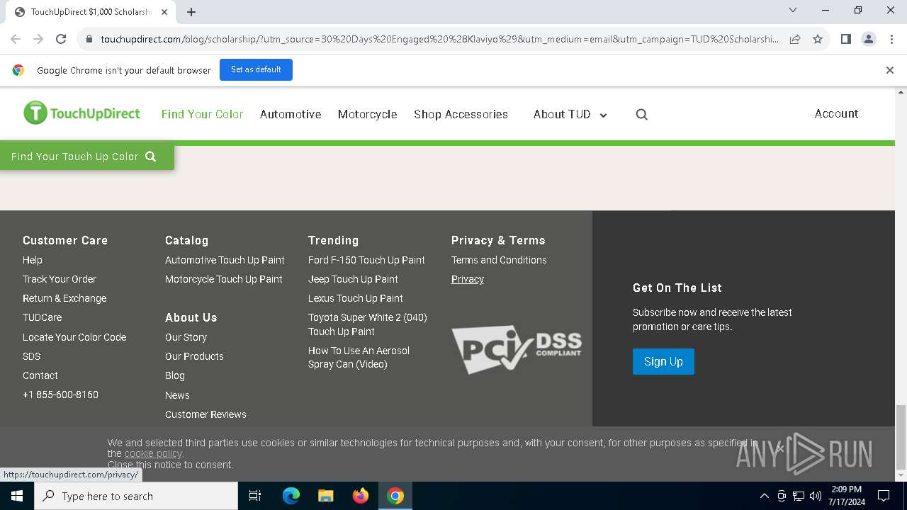Open a new browser tab

[191, 11]
